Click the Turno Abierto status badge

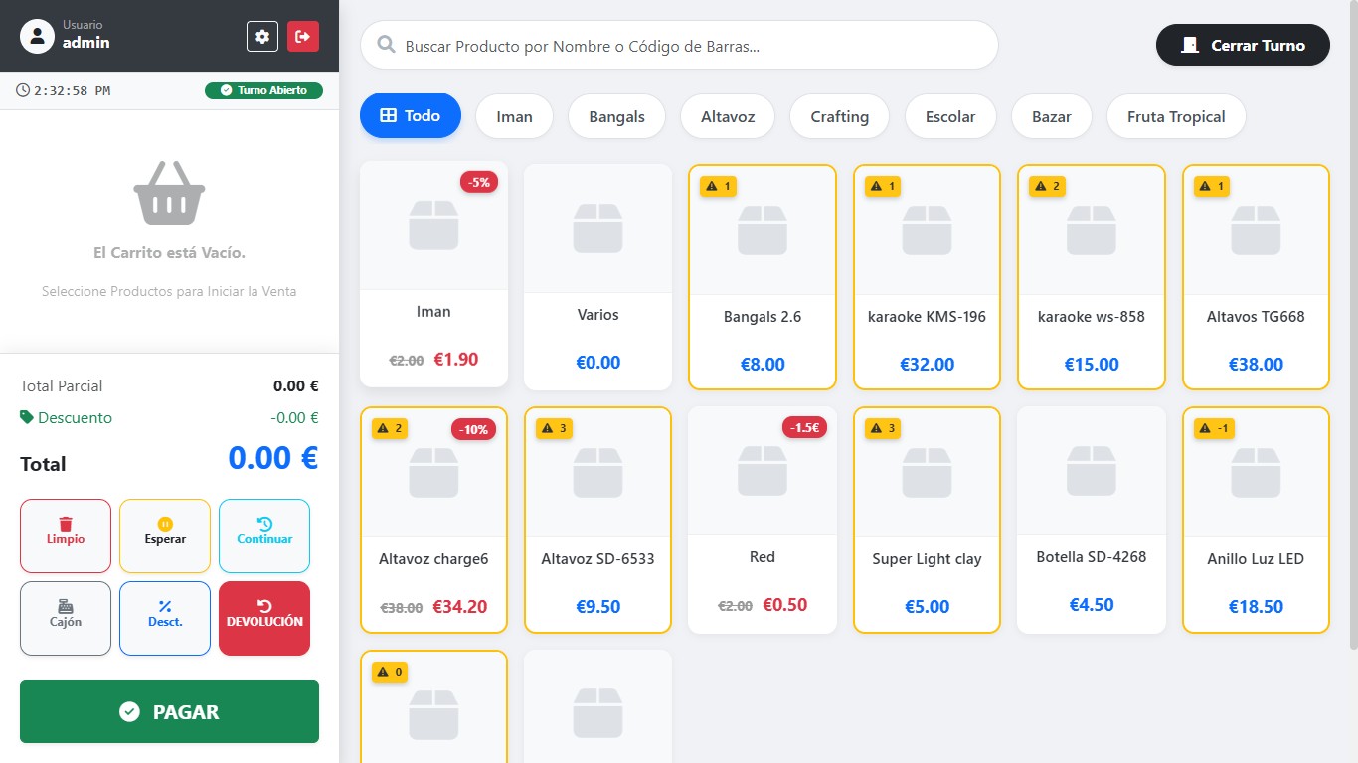coord(263,90)
